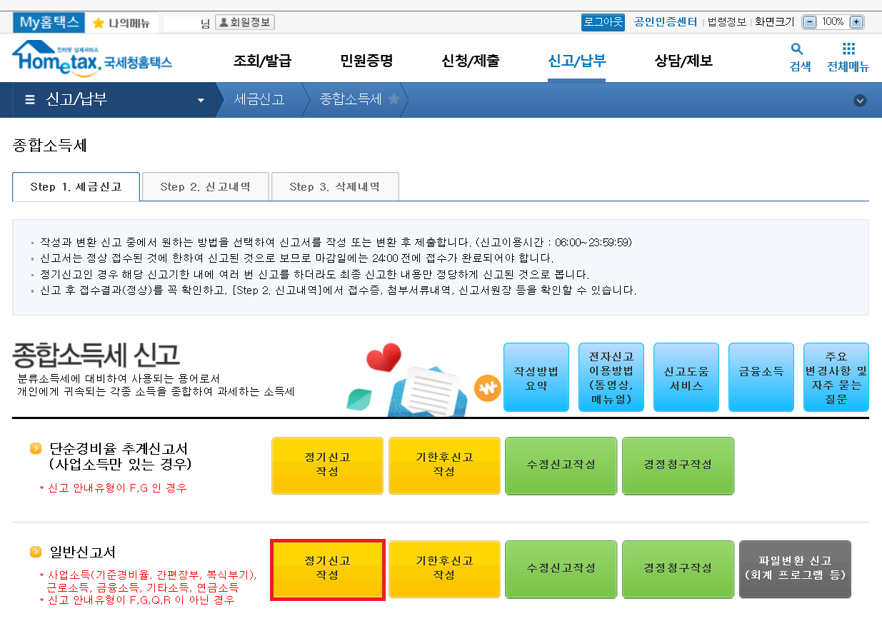
Task: Click 경정청구작성 for 일반신고서
Action: click(678, 569)
